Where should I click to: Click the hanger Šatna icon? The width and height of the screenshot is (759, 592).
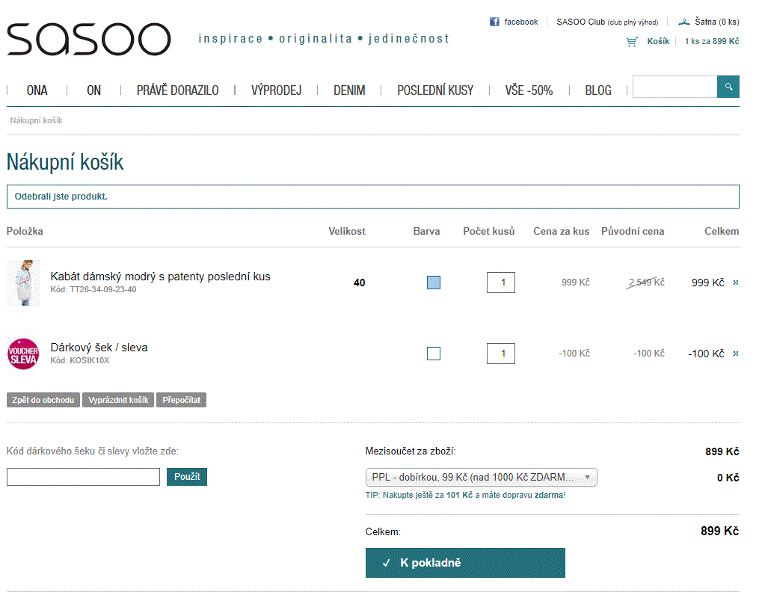click(x=684, y=22)
